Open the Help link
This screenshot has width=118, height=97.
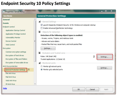tap(5, 88)
